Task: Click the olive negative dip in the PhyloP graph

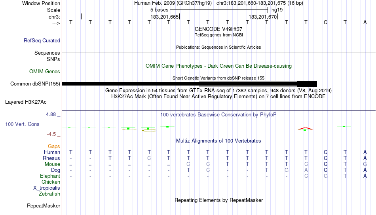Action: 149,130
